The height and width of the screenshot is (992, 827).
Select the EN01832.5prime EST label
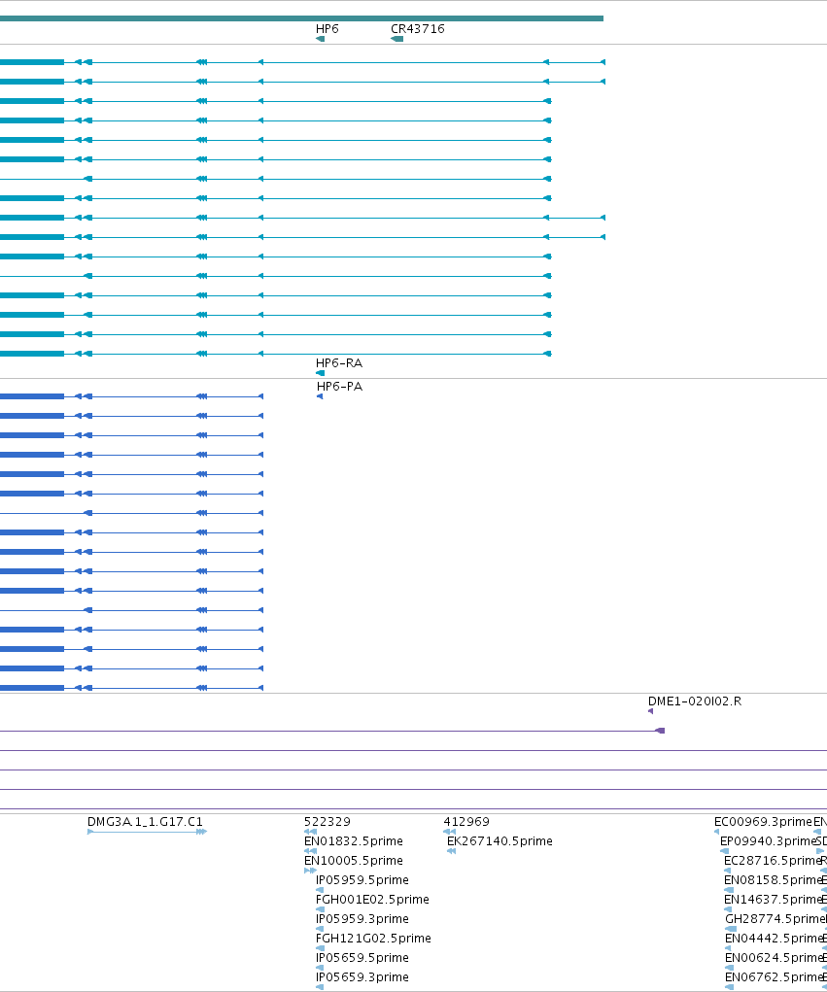pos(354,841)
